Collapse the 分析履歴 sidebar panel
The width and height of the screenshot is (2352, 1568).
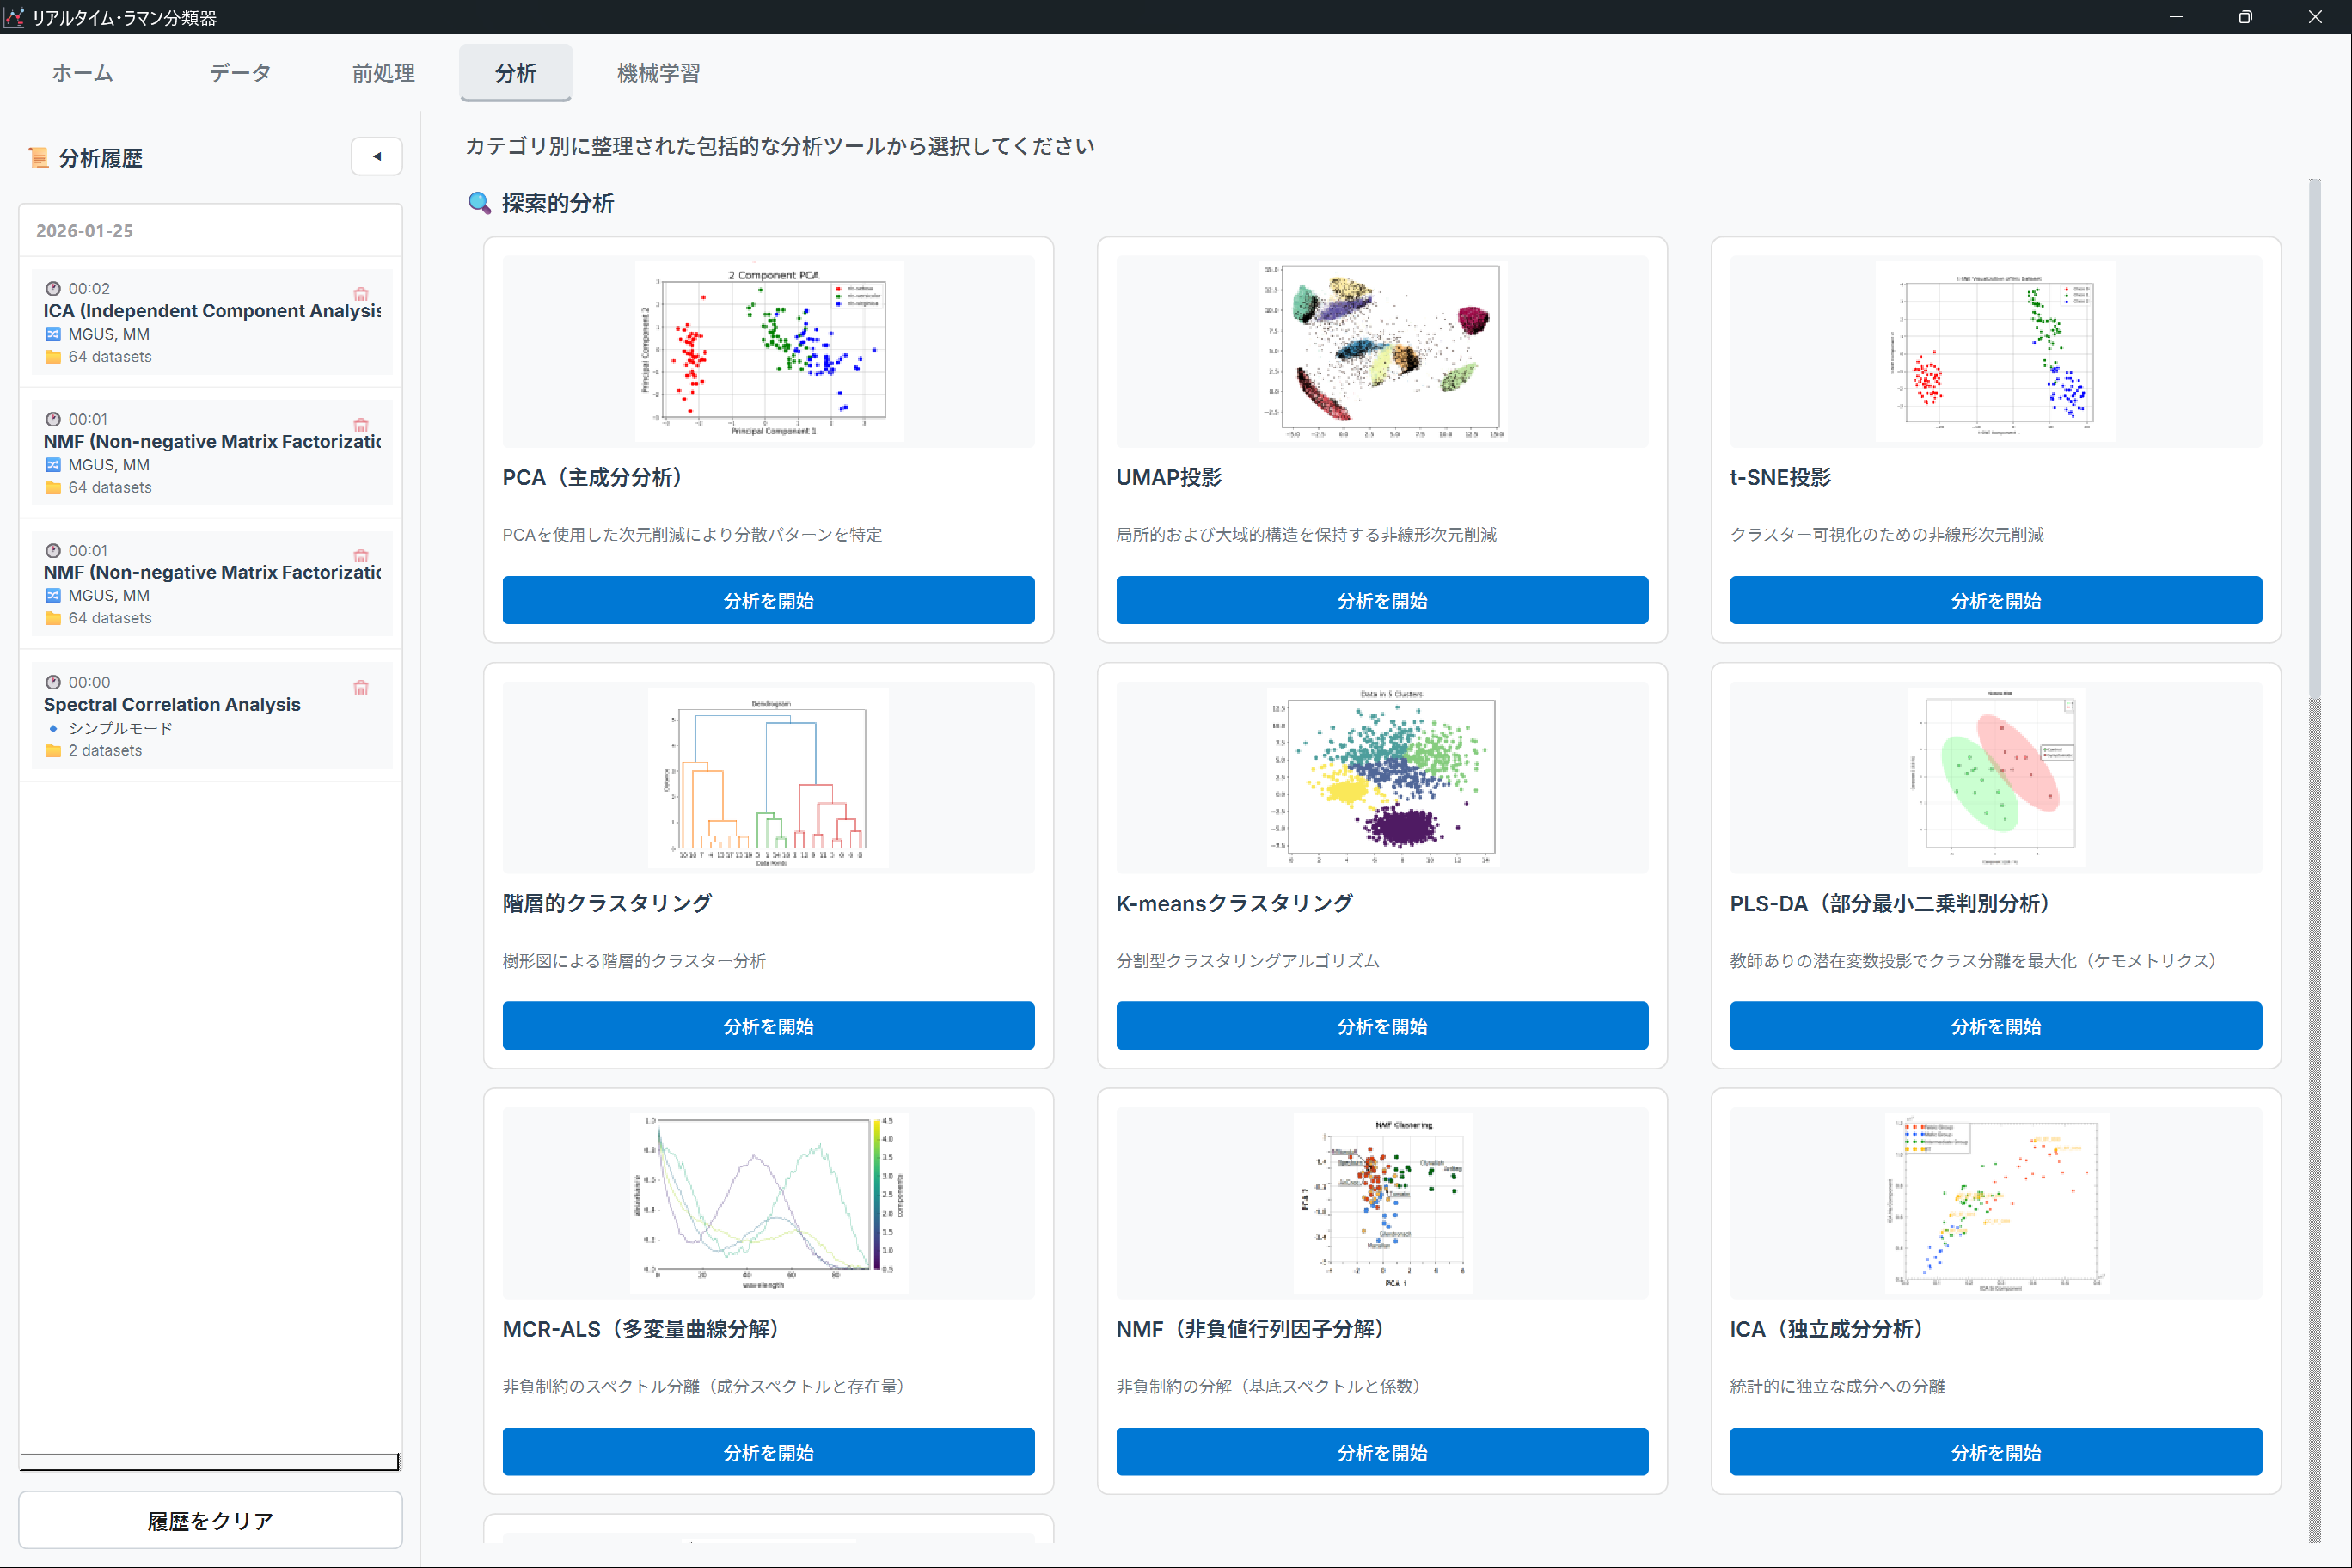click(376, 156)
